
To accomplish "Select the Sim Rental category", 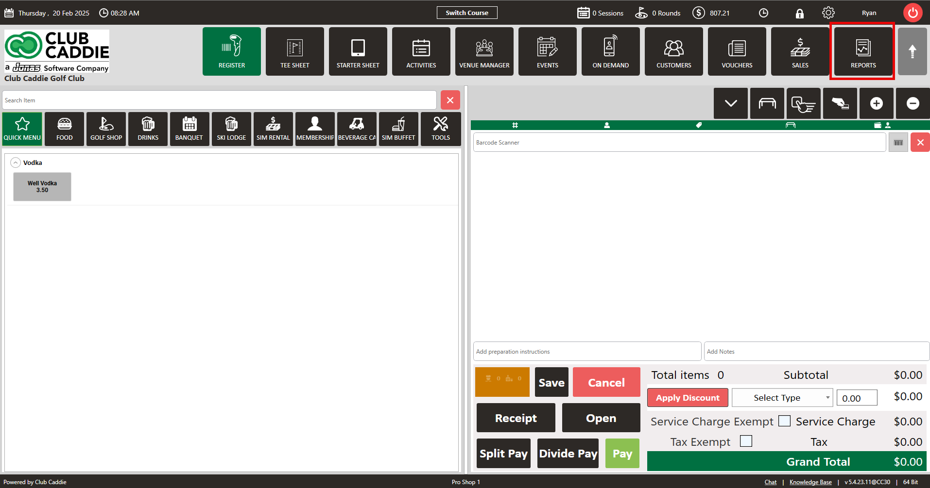I will point(274,129).
